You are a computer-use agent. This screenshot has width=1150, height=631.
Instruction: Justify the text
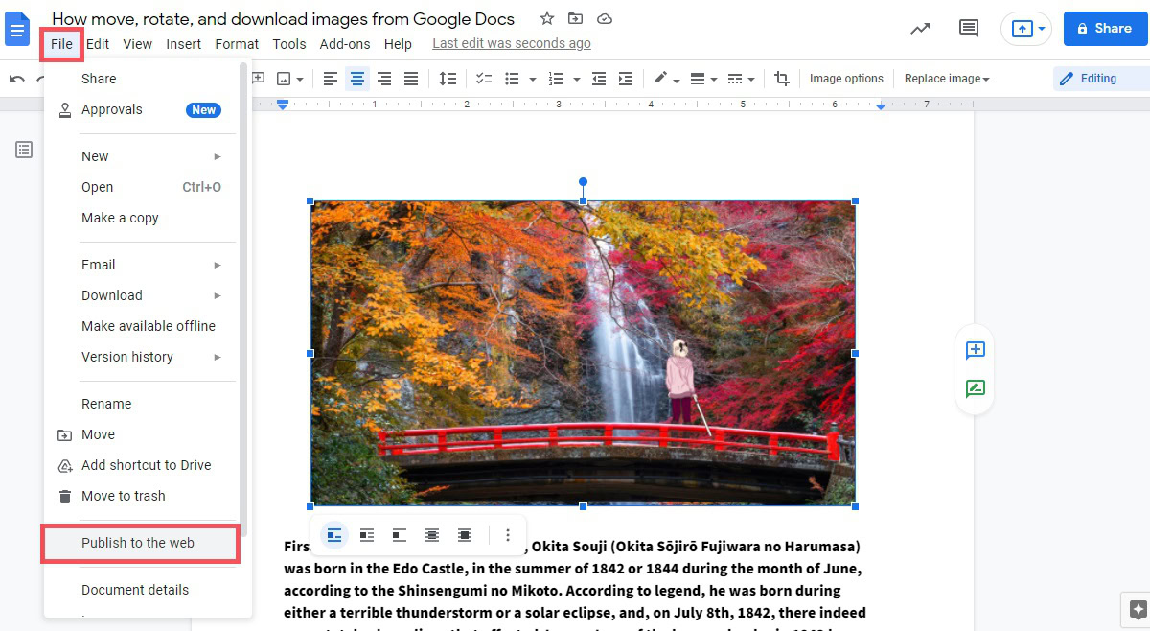pyautogui.click(x=411, y=79)
